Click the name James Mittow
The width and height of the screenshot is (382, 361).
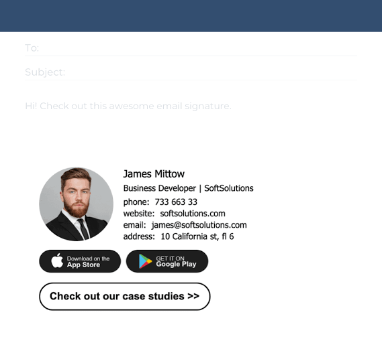154,174
